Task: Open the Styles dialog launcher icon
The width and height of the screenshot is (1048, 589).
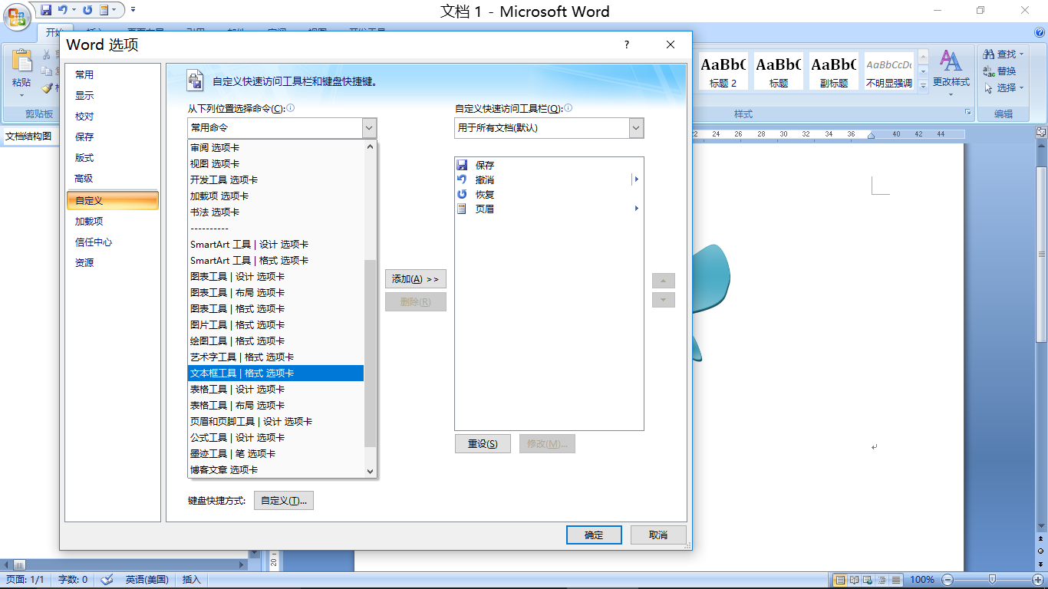Action: click(x=967, y=114)
